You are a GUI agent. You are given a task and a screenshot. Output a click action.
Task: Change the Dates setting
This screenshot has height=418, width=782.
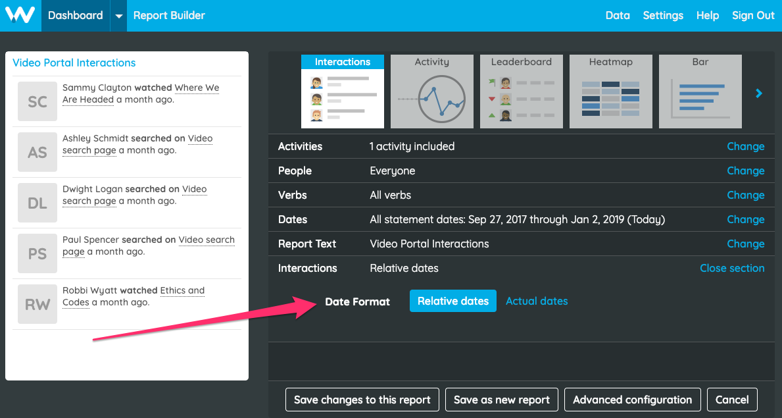(x=746, y=219)
